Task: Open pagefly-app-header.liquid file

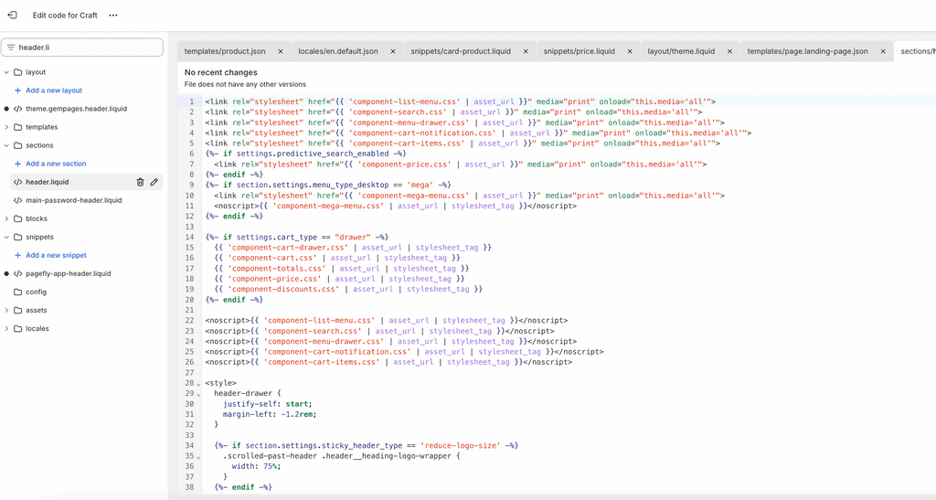Action: (68, 274)
